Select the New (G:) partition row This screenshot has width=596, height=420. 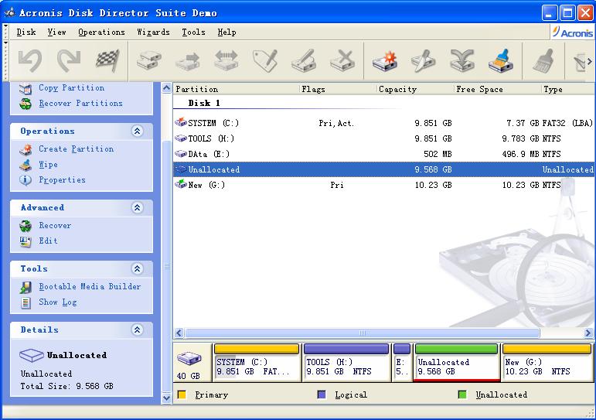click(384, 185)
